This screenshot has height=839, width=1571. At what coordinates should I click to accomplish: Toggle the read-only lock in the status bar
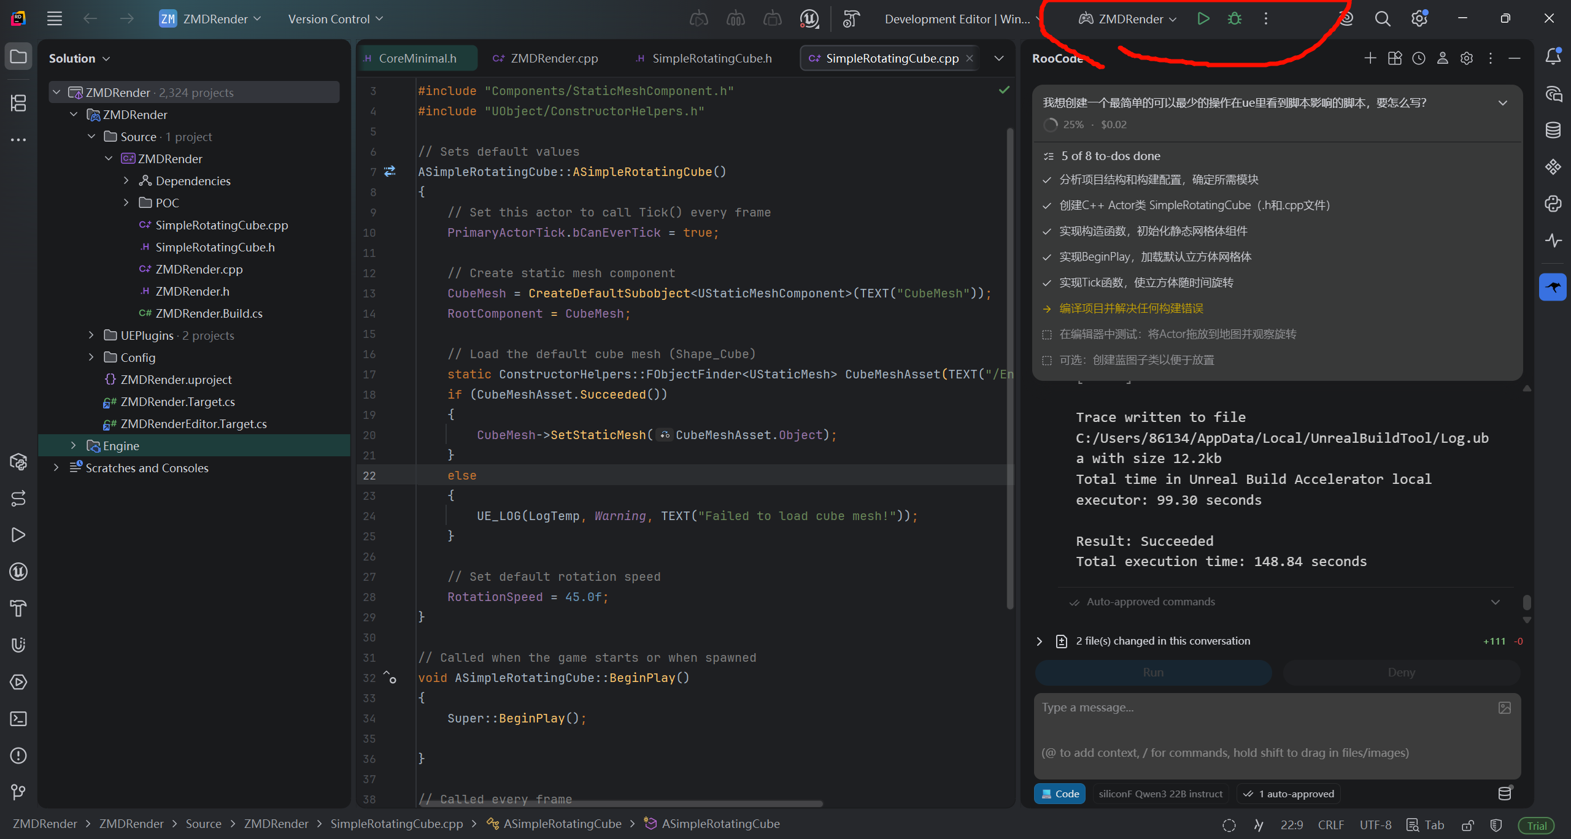[1467, 825]
